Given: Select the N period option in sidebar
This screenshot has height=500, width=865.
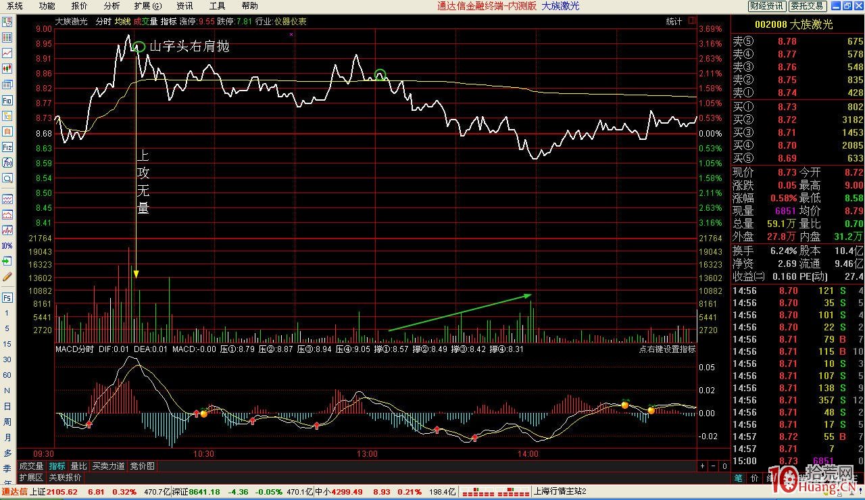Looking at the screenshot, I should 7,391.
